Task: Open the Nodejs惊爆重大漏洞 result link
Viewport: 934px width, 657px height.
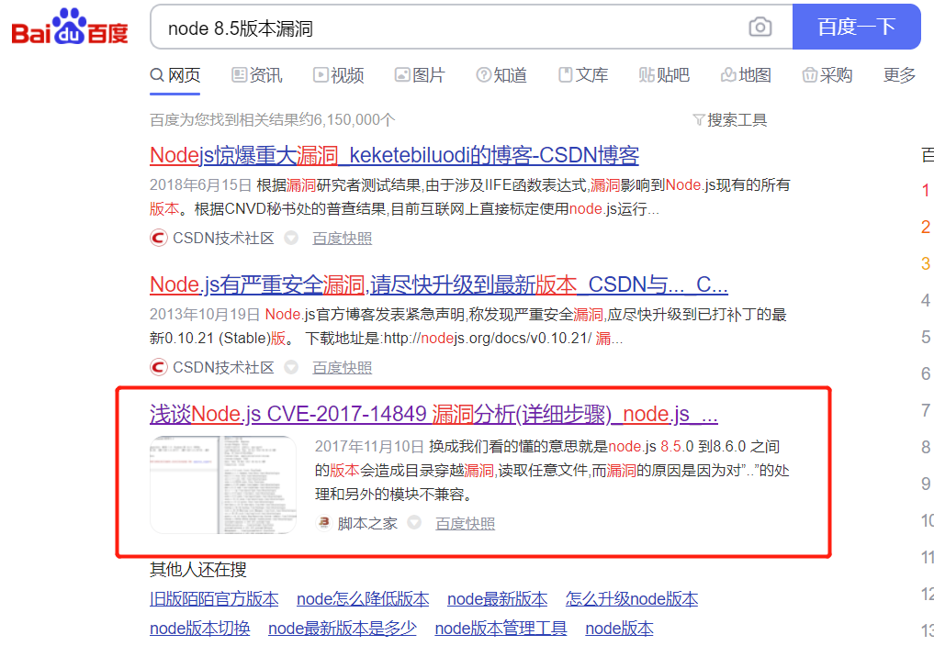Action: [x=394, y=155]
